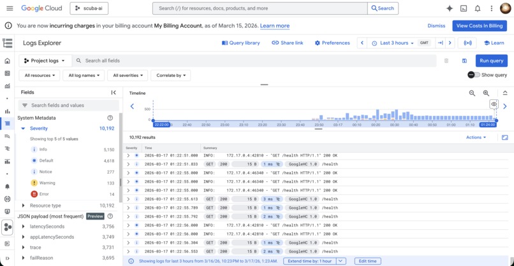514x266 pixels.
Task: Click the Search all fields box
Action: click(254, 60)
